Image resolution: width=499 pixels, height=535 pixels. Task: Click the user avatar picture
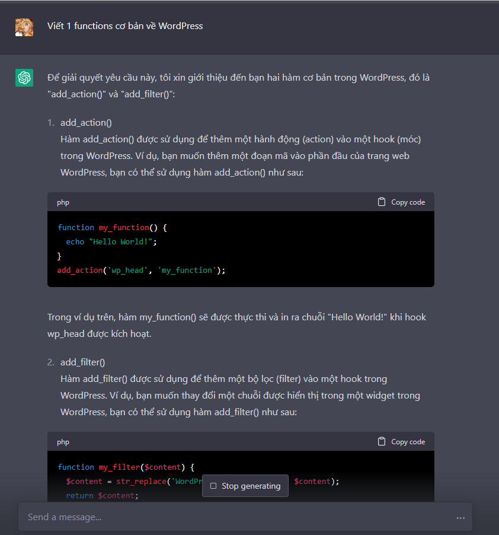tap(24, 27)
